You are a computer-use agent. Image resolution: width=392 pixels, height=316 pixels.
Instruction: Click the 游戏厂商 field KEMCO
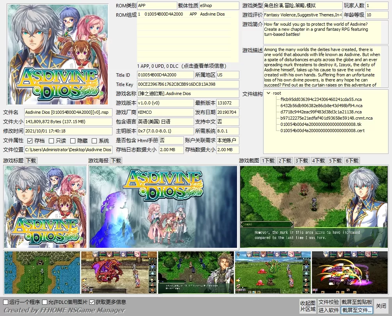(x=166, y=112)
